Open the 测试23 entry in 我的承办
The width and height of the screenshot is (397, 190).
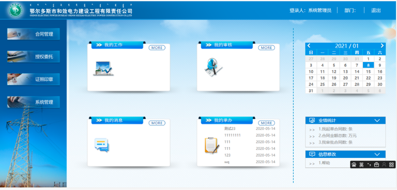tap(230, 129)
